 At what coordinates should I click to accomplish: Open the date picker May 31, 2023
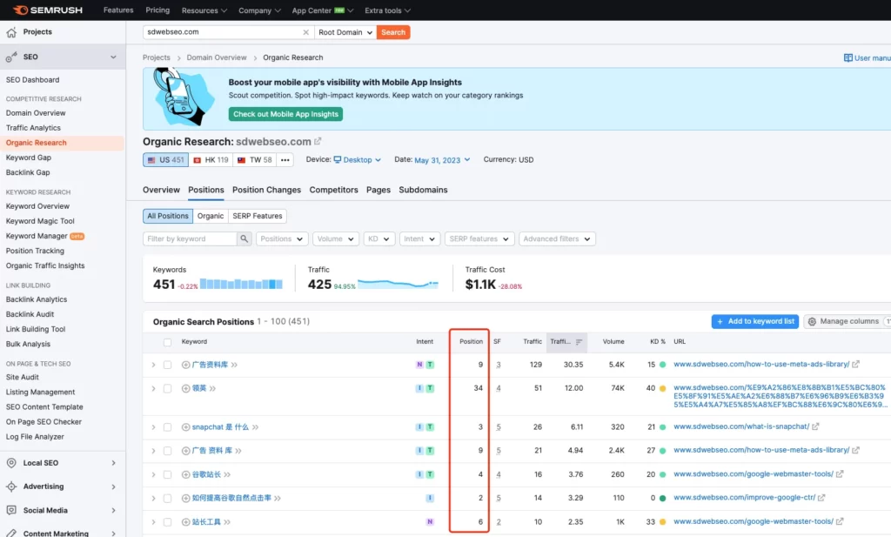pyautogui.click(x=442, y=160)
